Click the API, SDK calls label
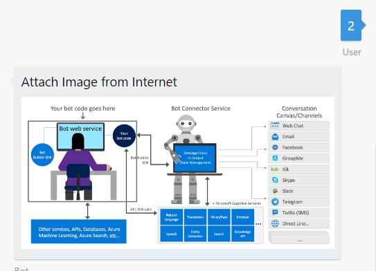 (141, 209)
